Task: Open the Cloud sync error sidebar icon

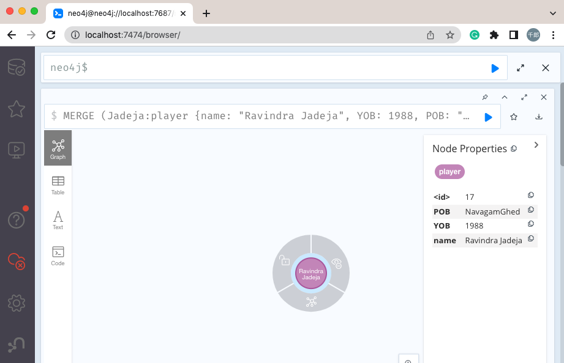Action: pos(17,262)
